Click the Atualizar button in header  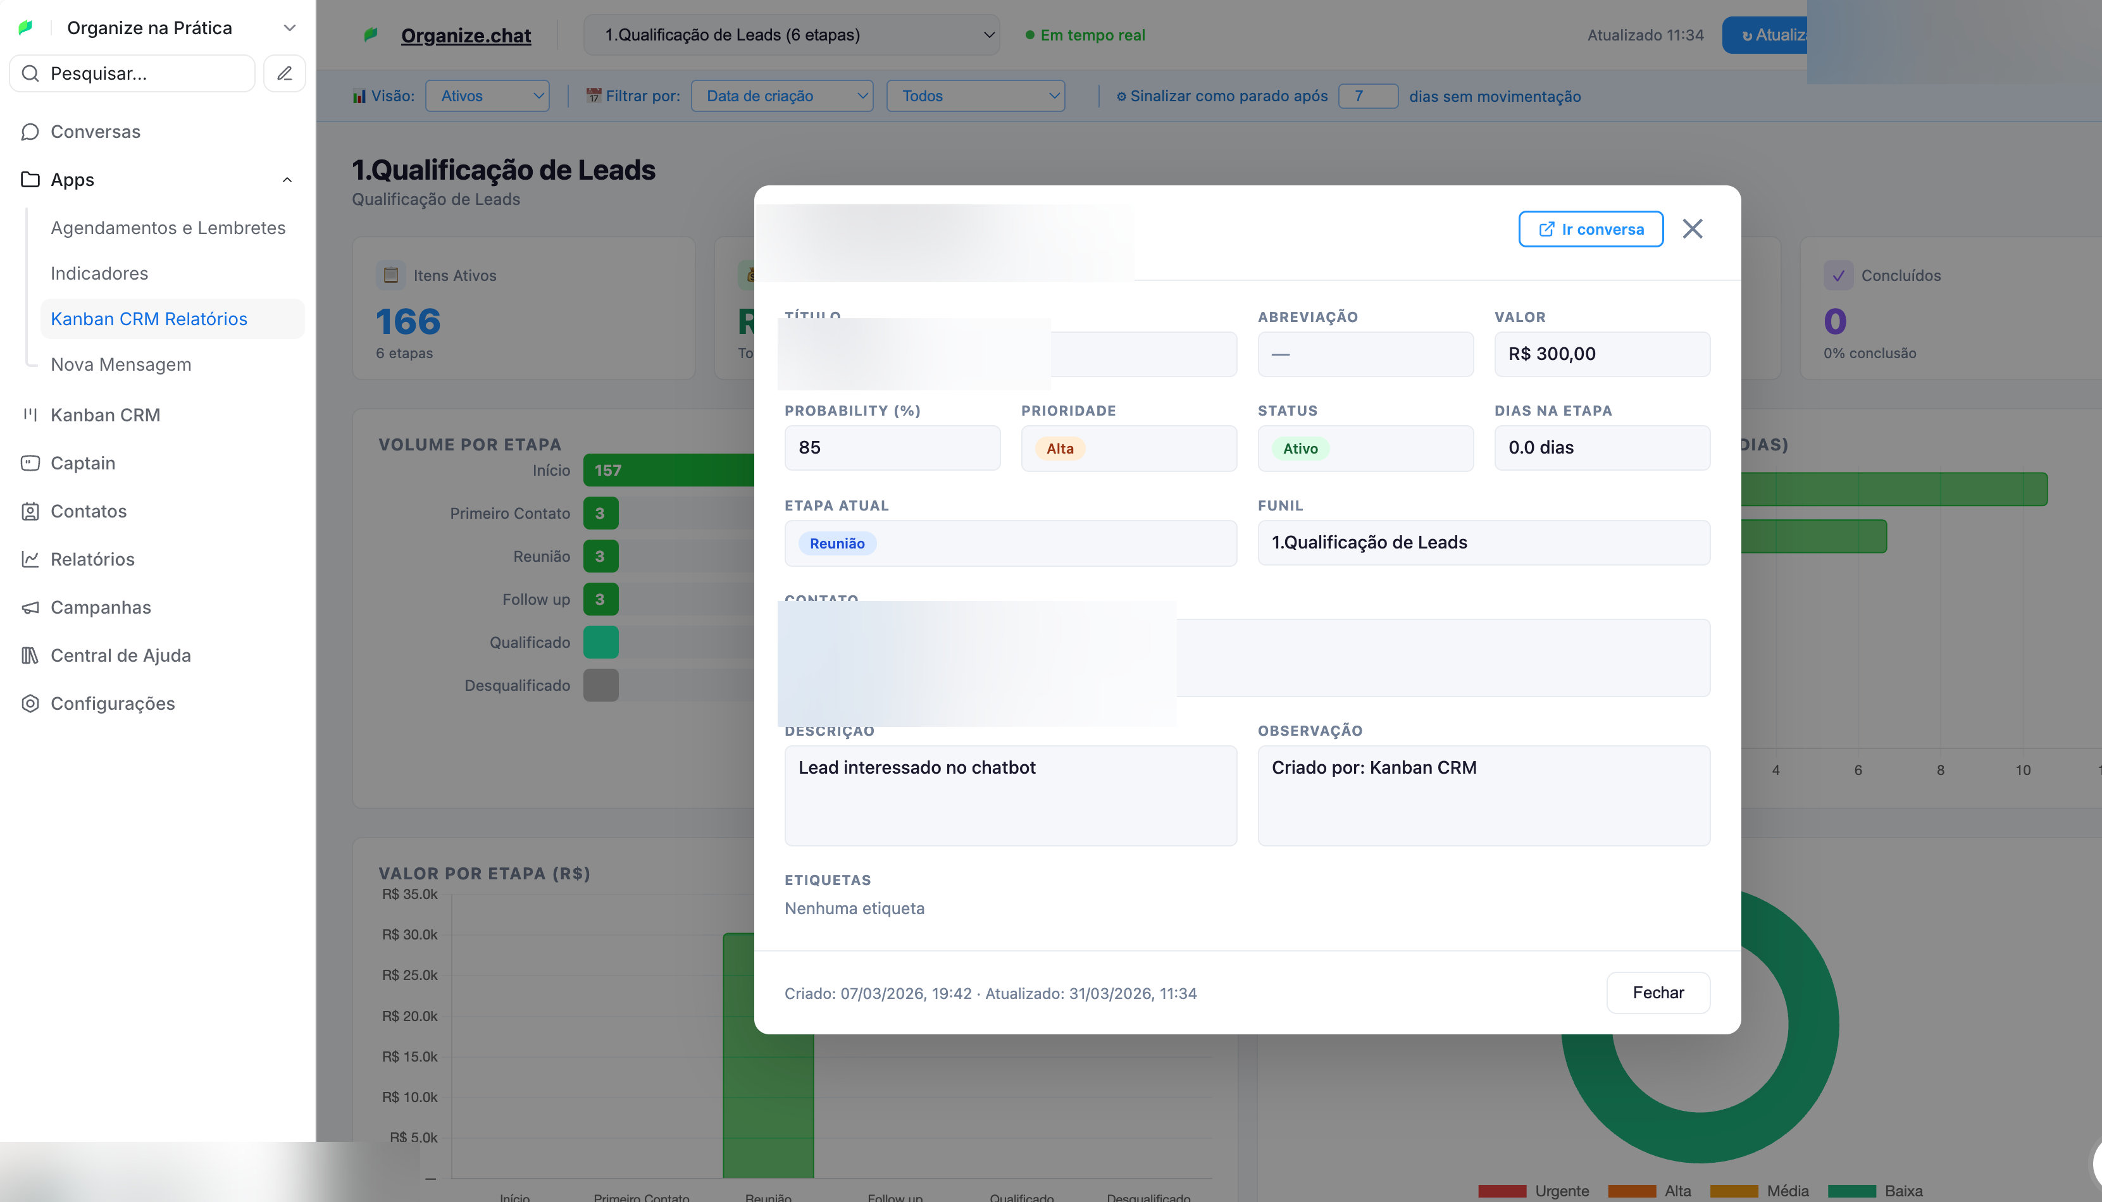pyautogui.click(x=1764, y=35)
